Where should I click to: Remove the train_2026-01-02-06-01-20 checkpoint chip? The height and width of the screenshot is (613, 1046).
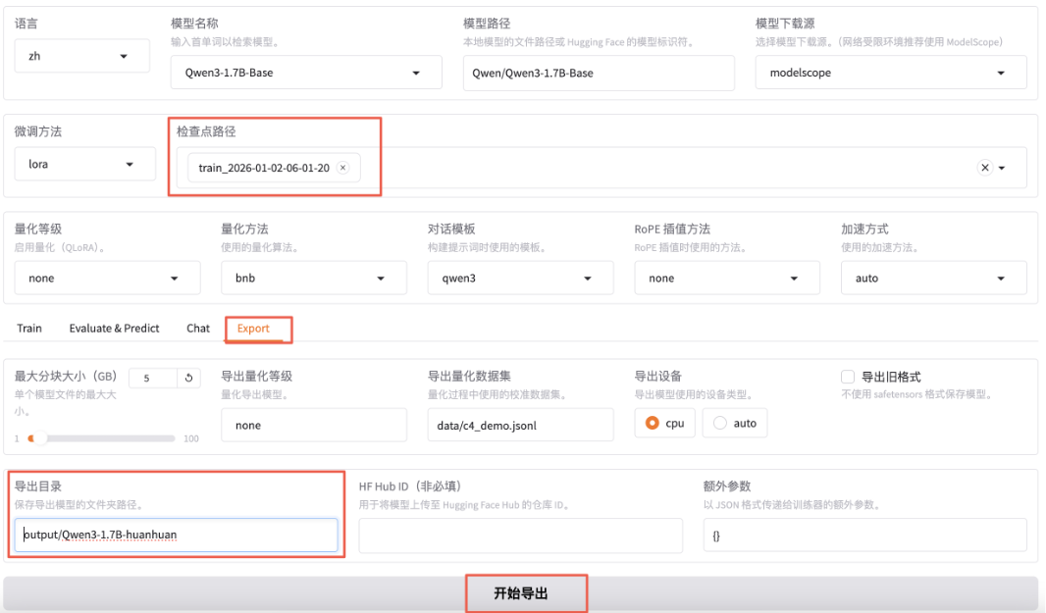pos(342,168)
